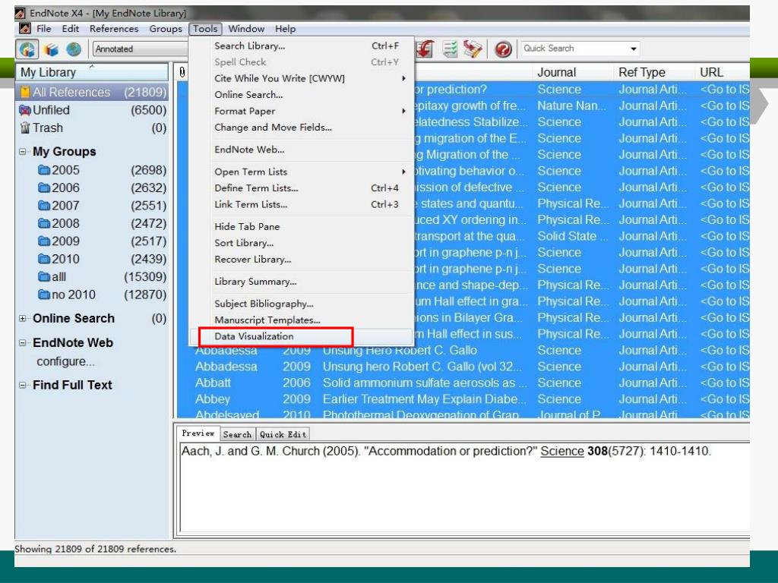The width and height of the screenshot is (778, 583).
Task: Click the green checklist toolbar icon
Action: (x=450, y=49)
